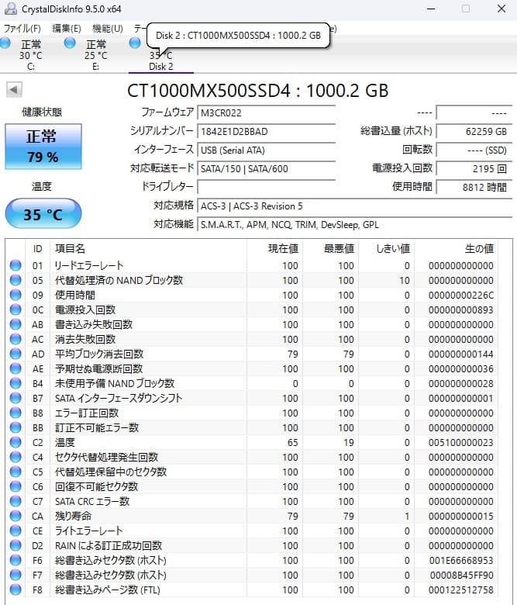
Task: Click the 現在値 column header
Action: pyautogui.click(x=274, y=248)
